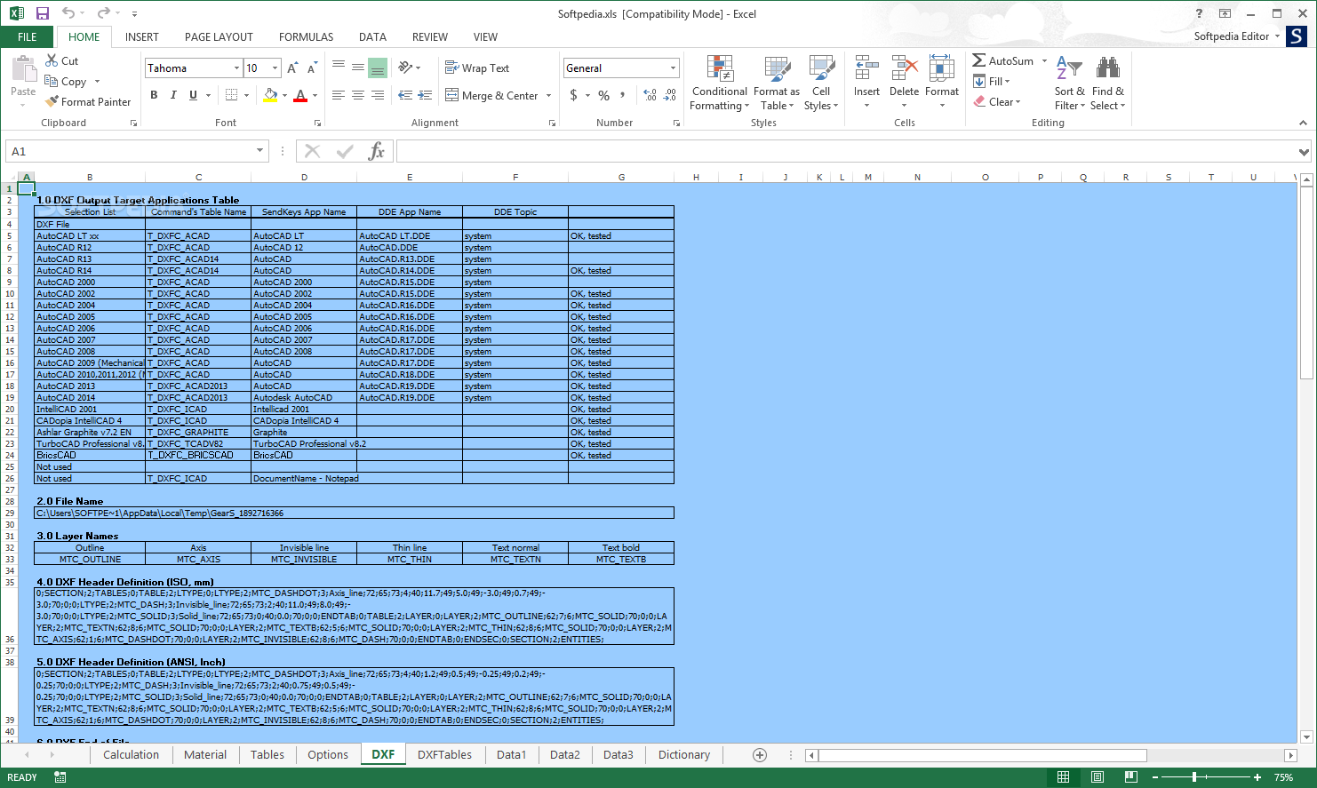Open the font size dropdown
This screenshot has height=788, width=1317.
[275, 68]
